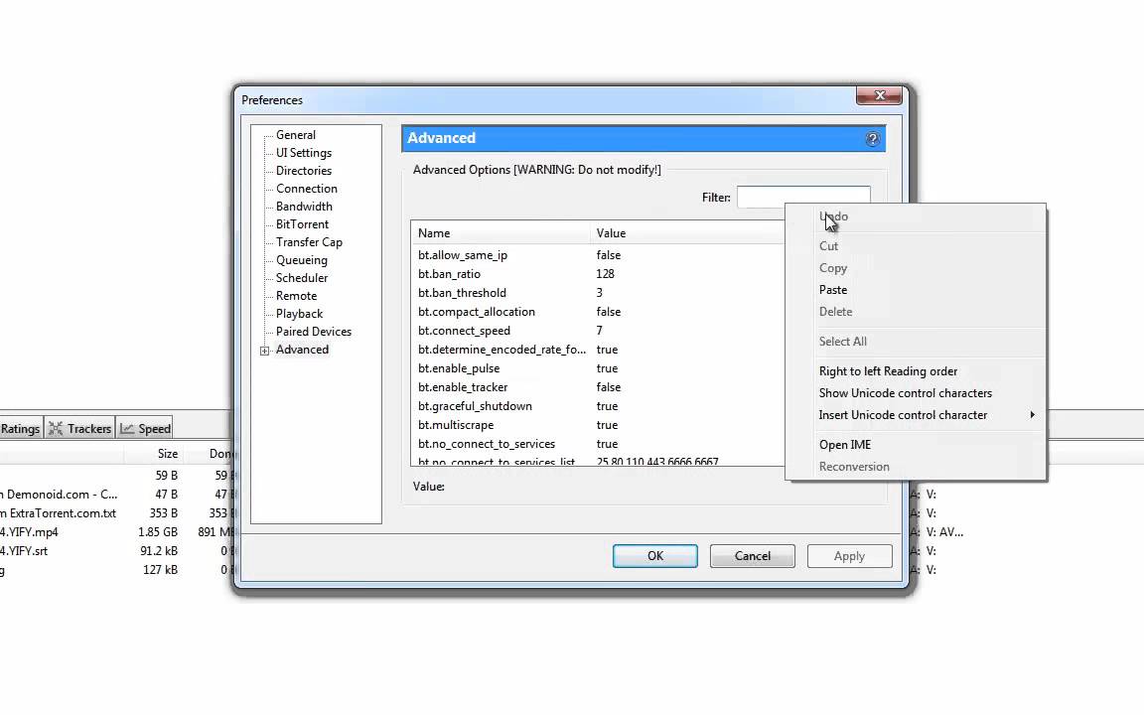The image size is (1144, 715).
Task: Choose Paste from the context menu
Action: coord(832,290)
